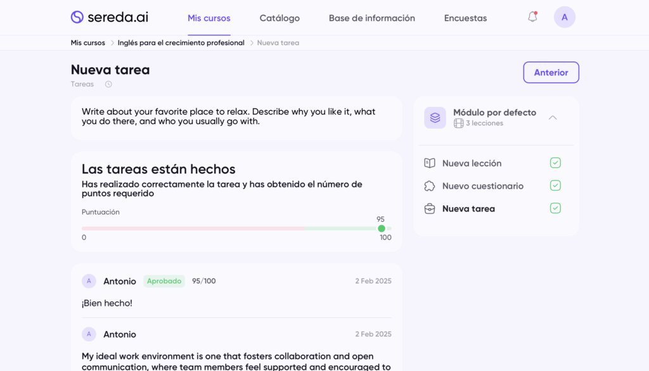This screenshot has width=649, height=371.
Task: Click the clock icon beside Tareas
Action: [108, 84]
